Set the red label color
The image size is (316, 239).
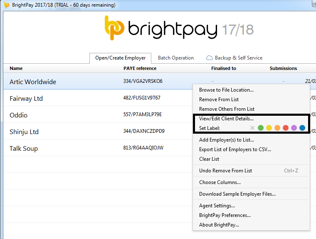(x=286, y=128)
